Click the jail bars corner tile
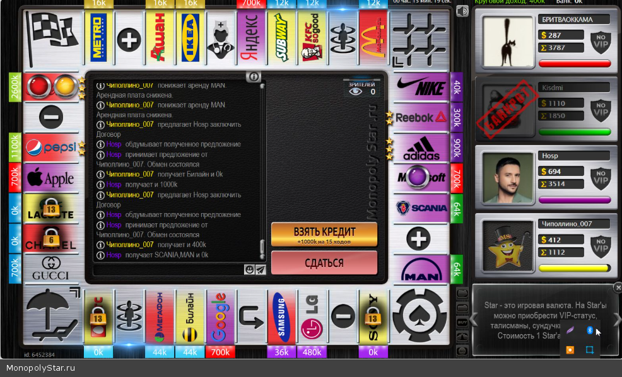This screenshot has height=377, width=622. point(420,39)
